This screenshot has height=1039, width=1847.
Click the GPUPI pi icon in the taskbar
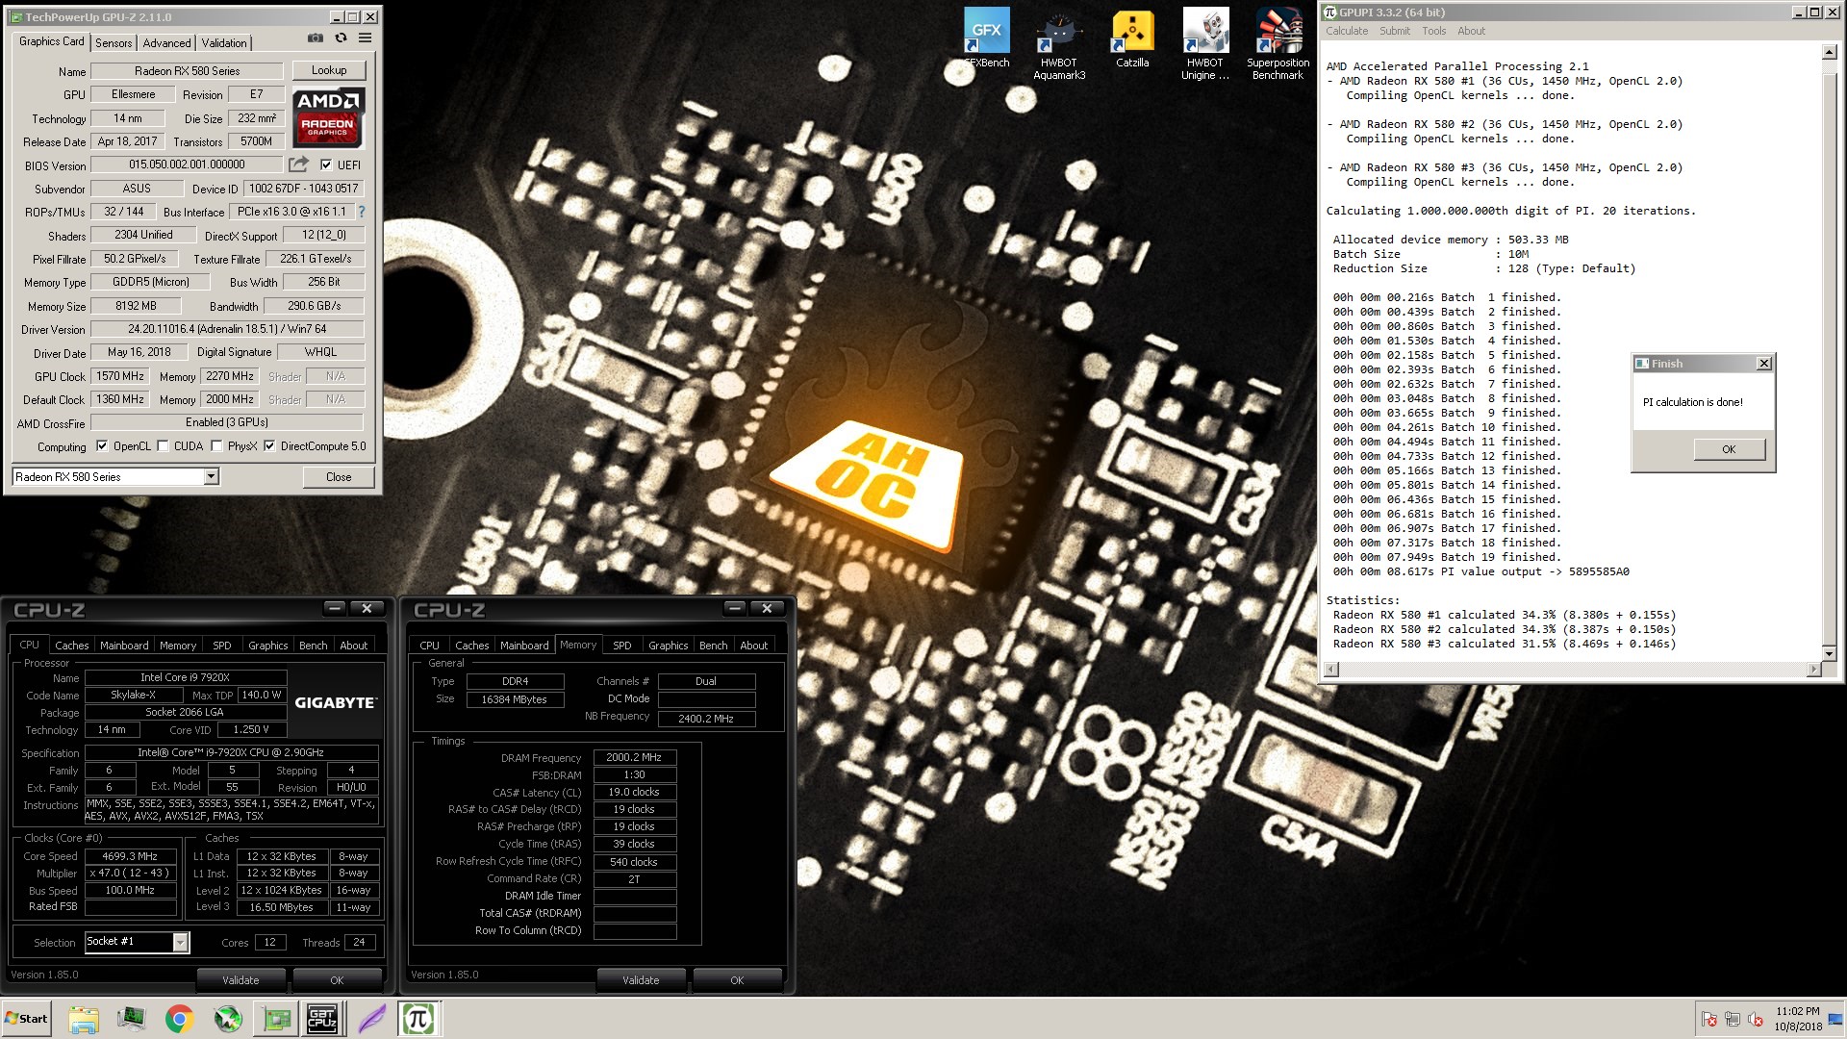pyautogui.click(x=417, y=1019)
